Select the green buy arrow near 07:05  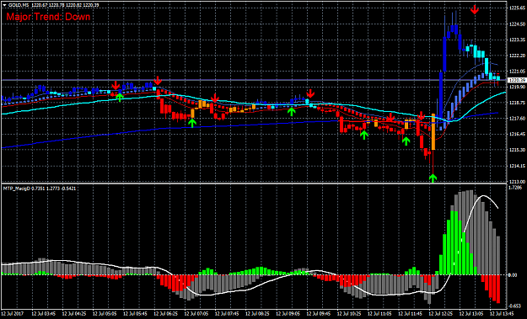click(192, 123)
